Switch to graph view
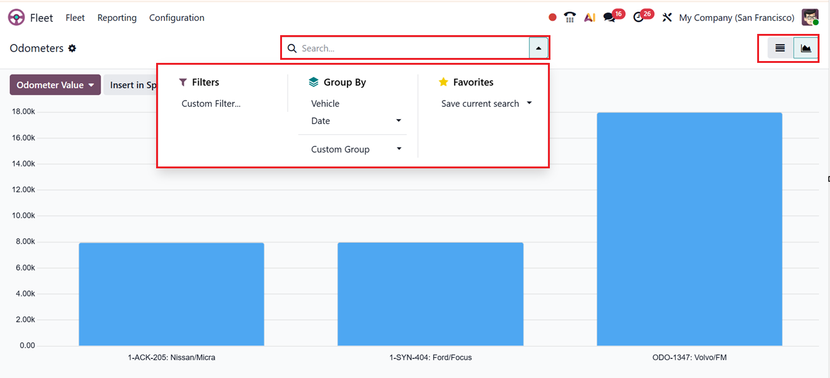 (x=806, y=48)
